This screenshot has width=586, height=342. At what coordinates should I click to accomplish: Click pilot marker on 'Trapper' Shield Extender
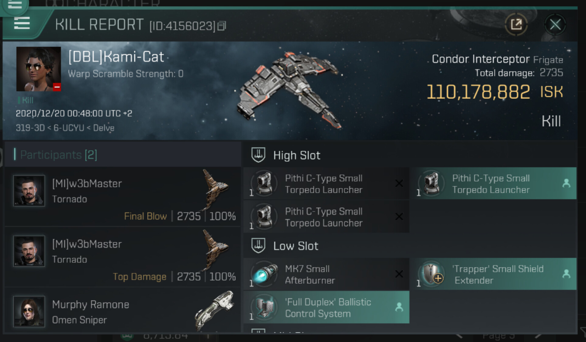coord(566,274)
